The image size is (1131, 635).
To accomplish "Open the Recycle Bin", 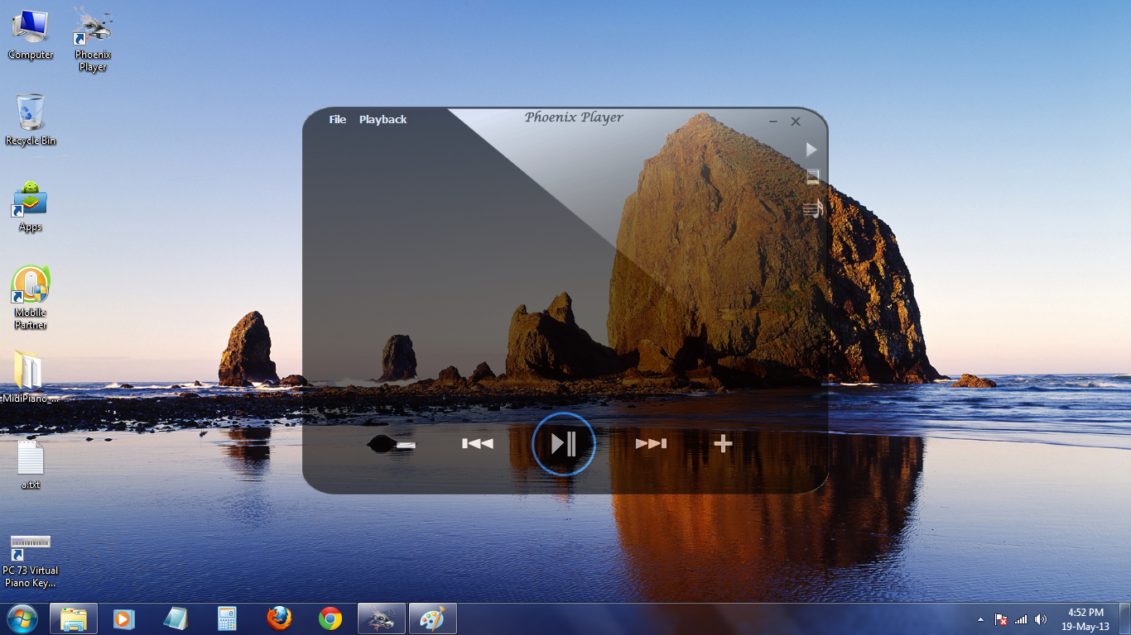I will [x=30, y=116].
